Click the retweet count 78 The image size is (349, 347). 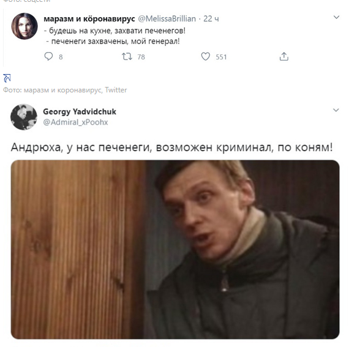pos(141,57)
